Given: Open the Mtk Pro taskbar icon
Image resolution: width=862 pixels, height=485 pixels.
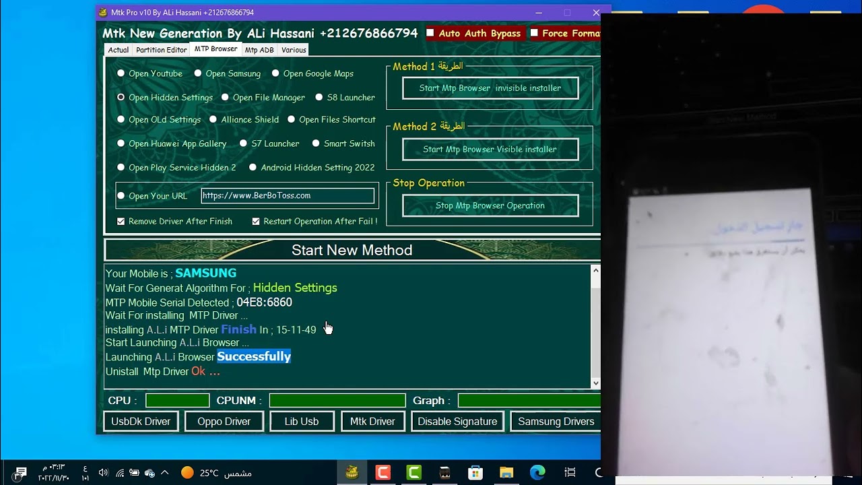Looking at the screenshot, I should [x=352, y=473].
